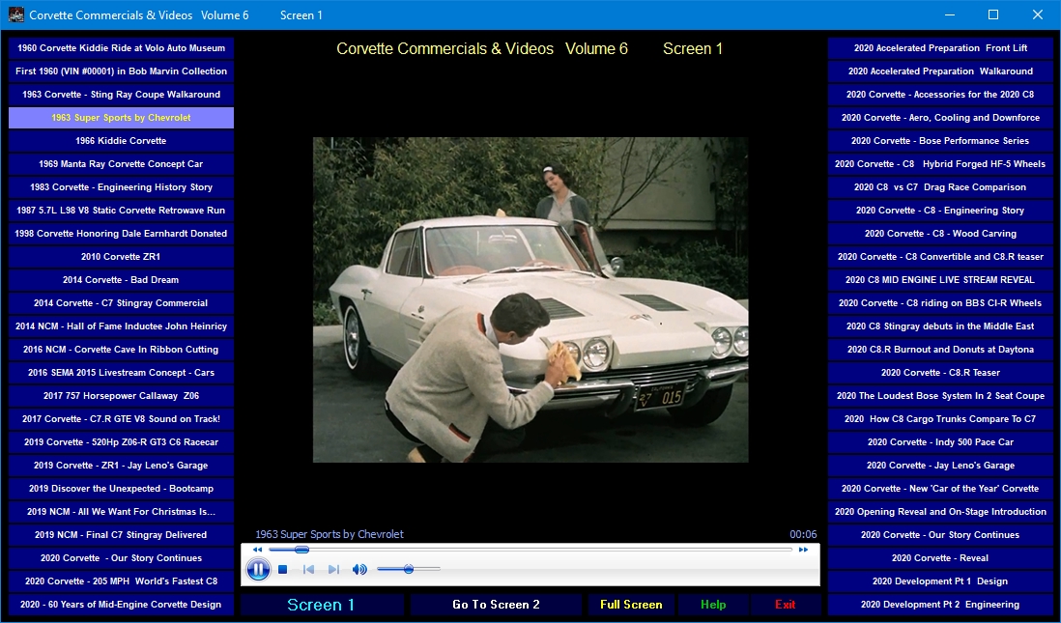Play 1966 Kiddie Corvette video
1061x623 pixels.
[121, 141]
